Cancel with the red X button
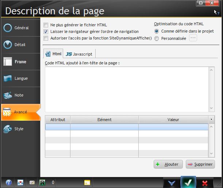This screenshot has width=223, height=188. point(205,183)
